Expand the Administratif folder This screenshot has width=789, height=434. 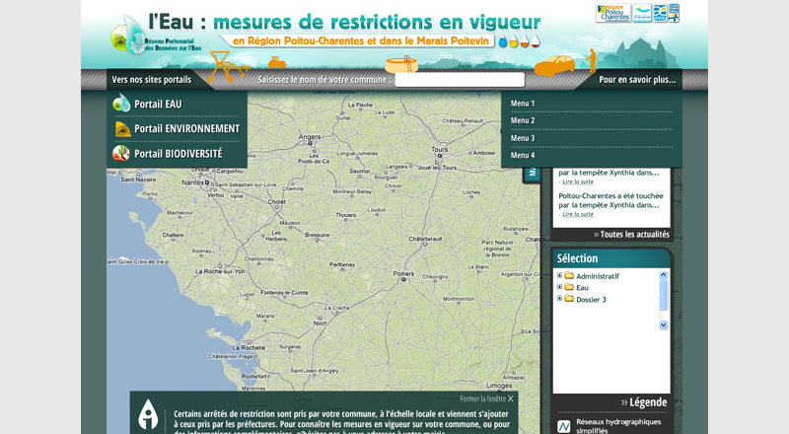tap(559, 275)
